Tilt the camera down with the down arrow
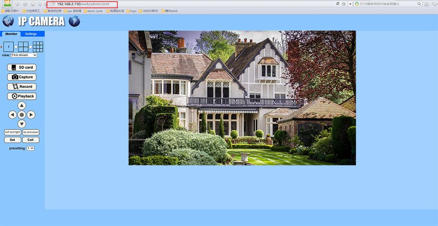This screenshot has width=438, height=226. (x=22, y=124)
